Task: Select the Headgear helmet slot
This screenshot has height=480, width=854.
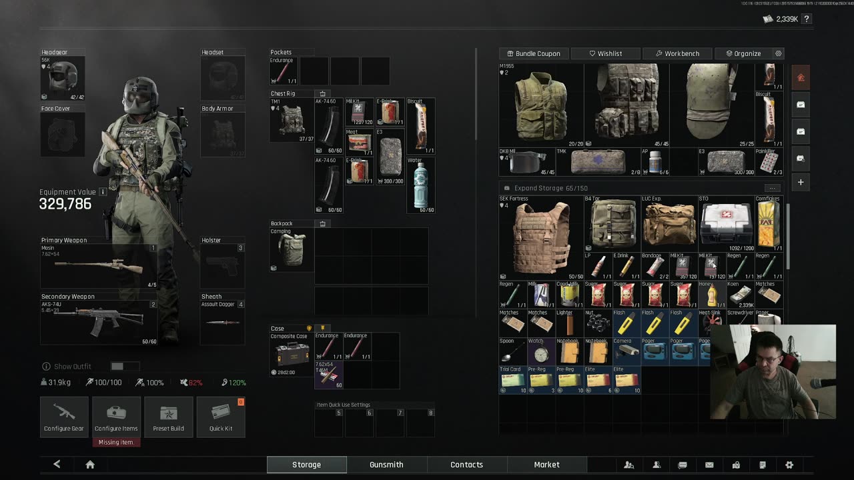Action: pos(63,79)
